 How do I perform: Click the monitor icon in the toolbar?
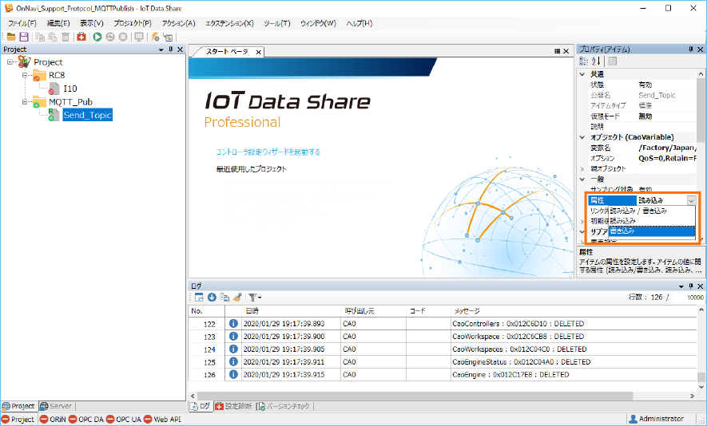[139, 37]
